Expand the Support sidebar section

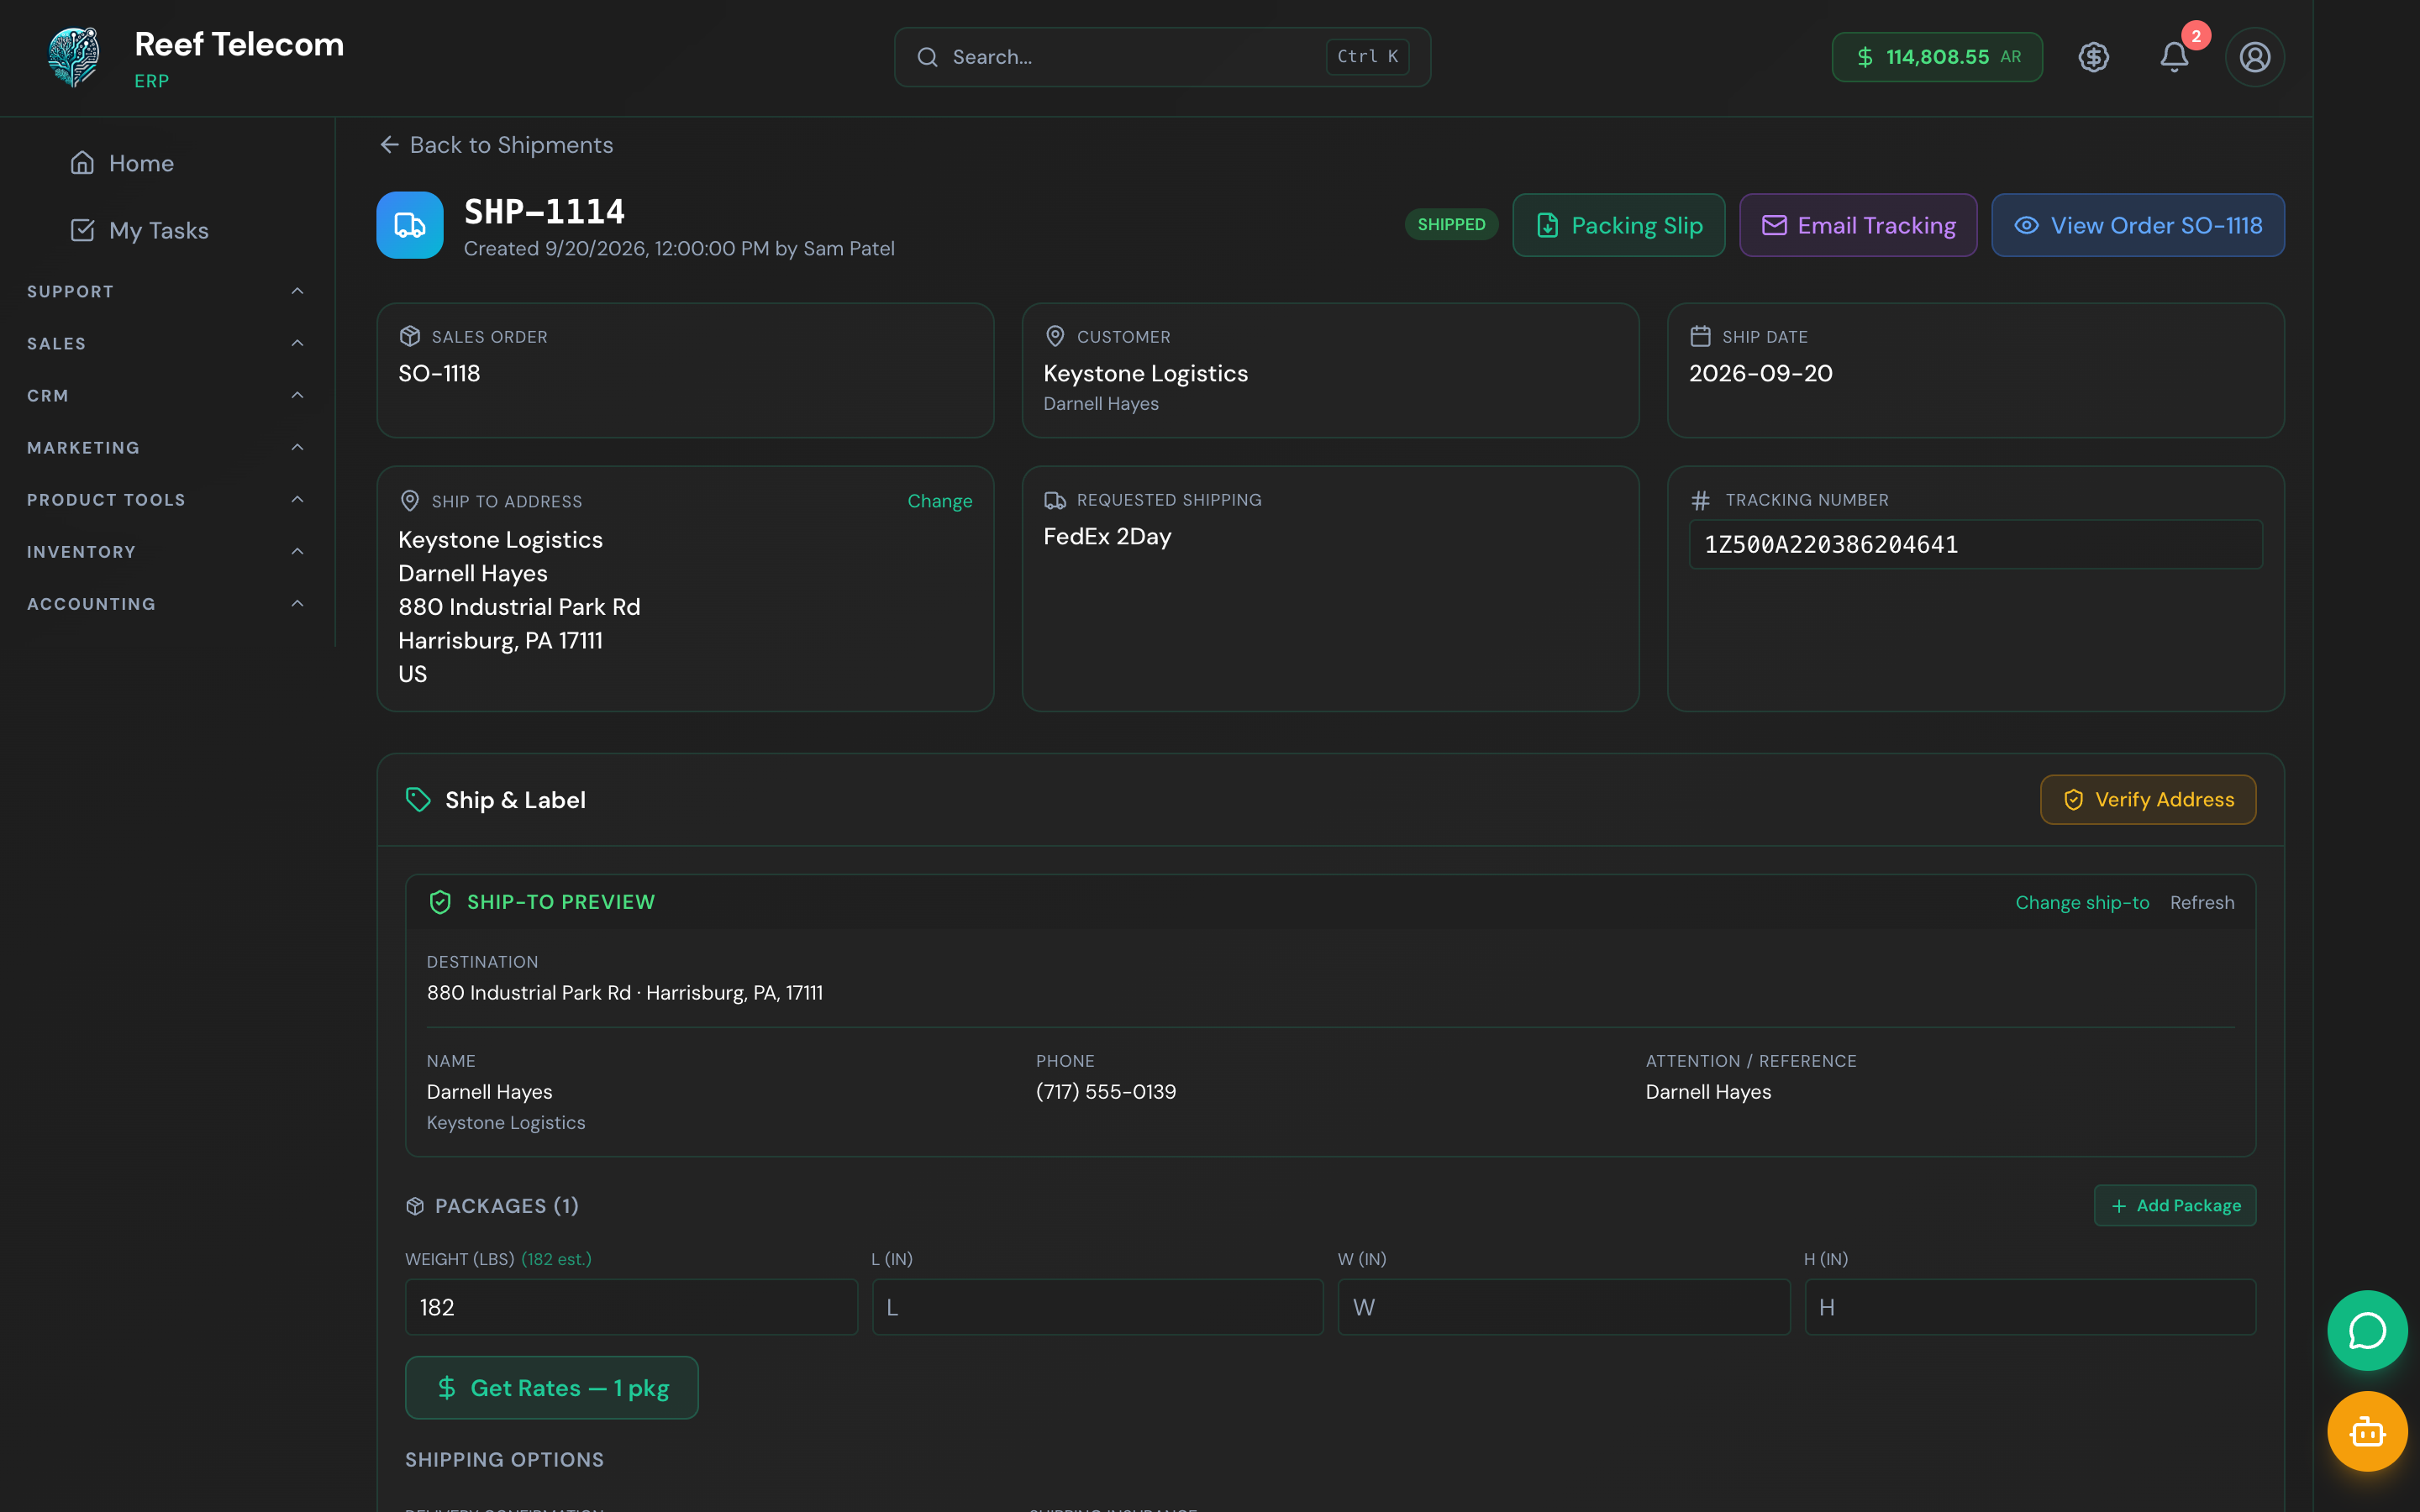pos(166,291)
